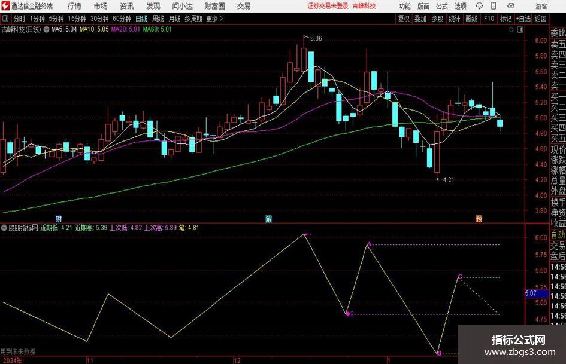Click the blue 5.07 price marker on axis
The width and height of the screenshot is (566, 364).
tap(537, 293)
